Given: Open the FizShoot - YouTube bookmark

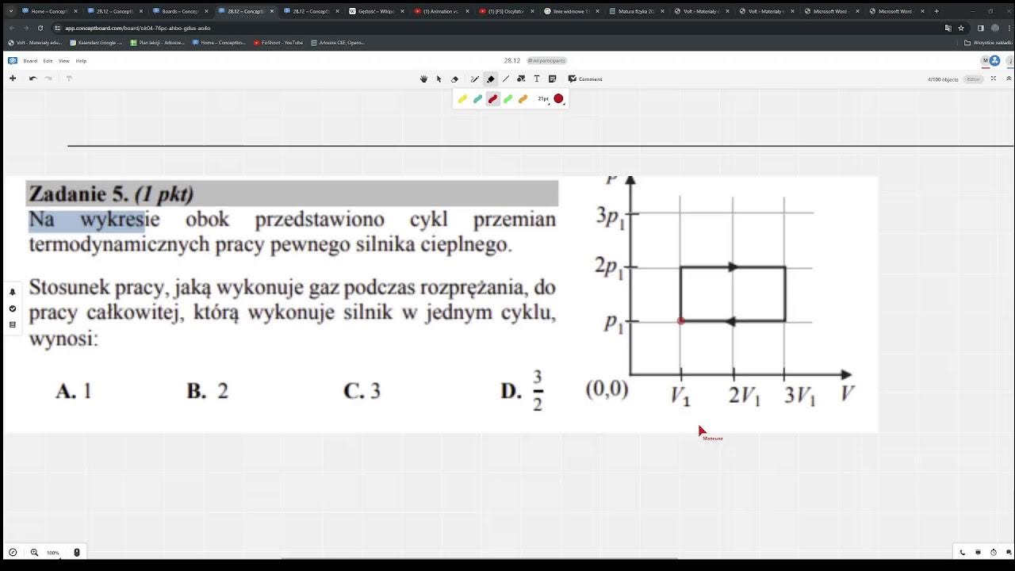Looking at the screenshot, I should pos(278,43).
